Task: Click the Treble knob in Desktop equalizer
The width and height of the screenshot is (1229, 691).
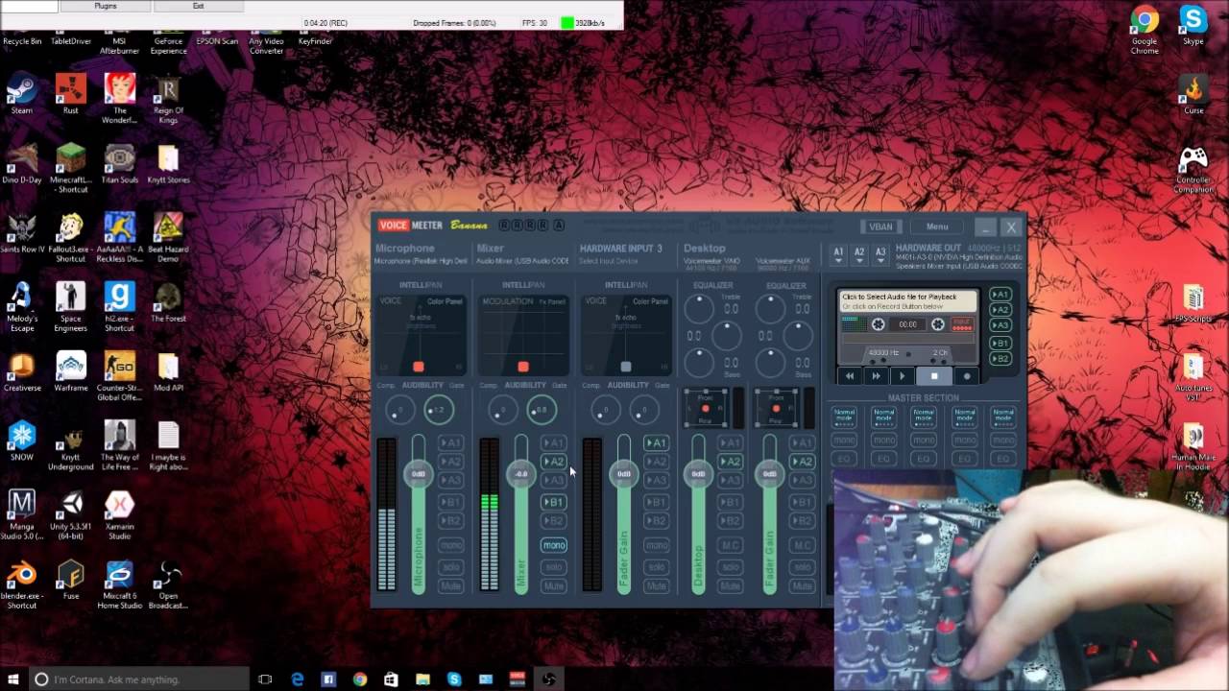Action: click(698, 308)
